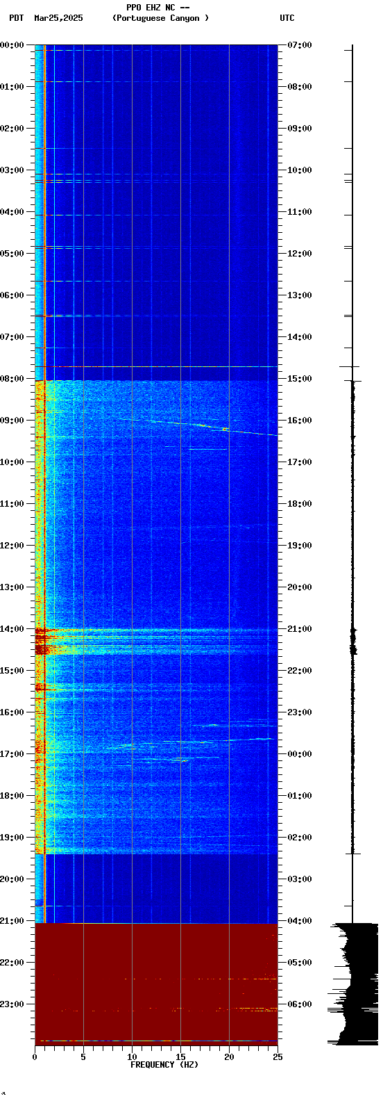Click the PDT time label "17:00"

[12, 754]
